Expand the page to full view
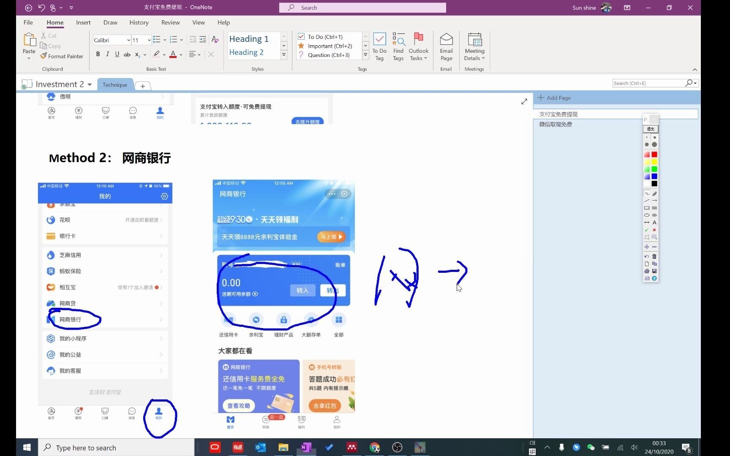 click(524, 101)
